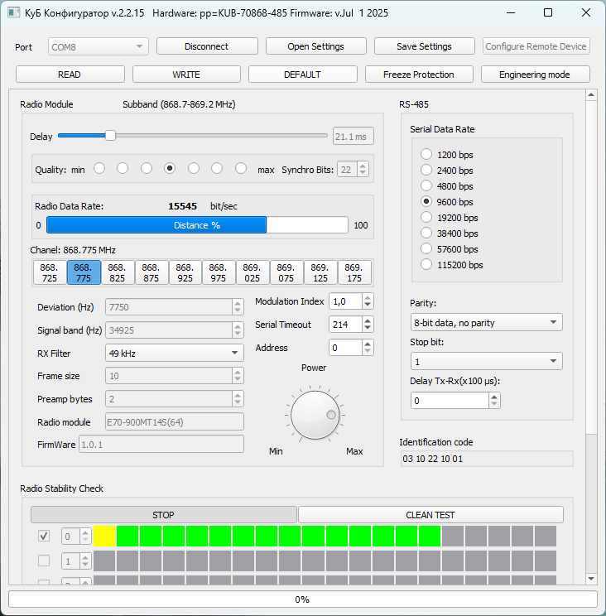Maximize the configurator window

pos(548,12)
